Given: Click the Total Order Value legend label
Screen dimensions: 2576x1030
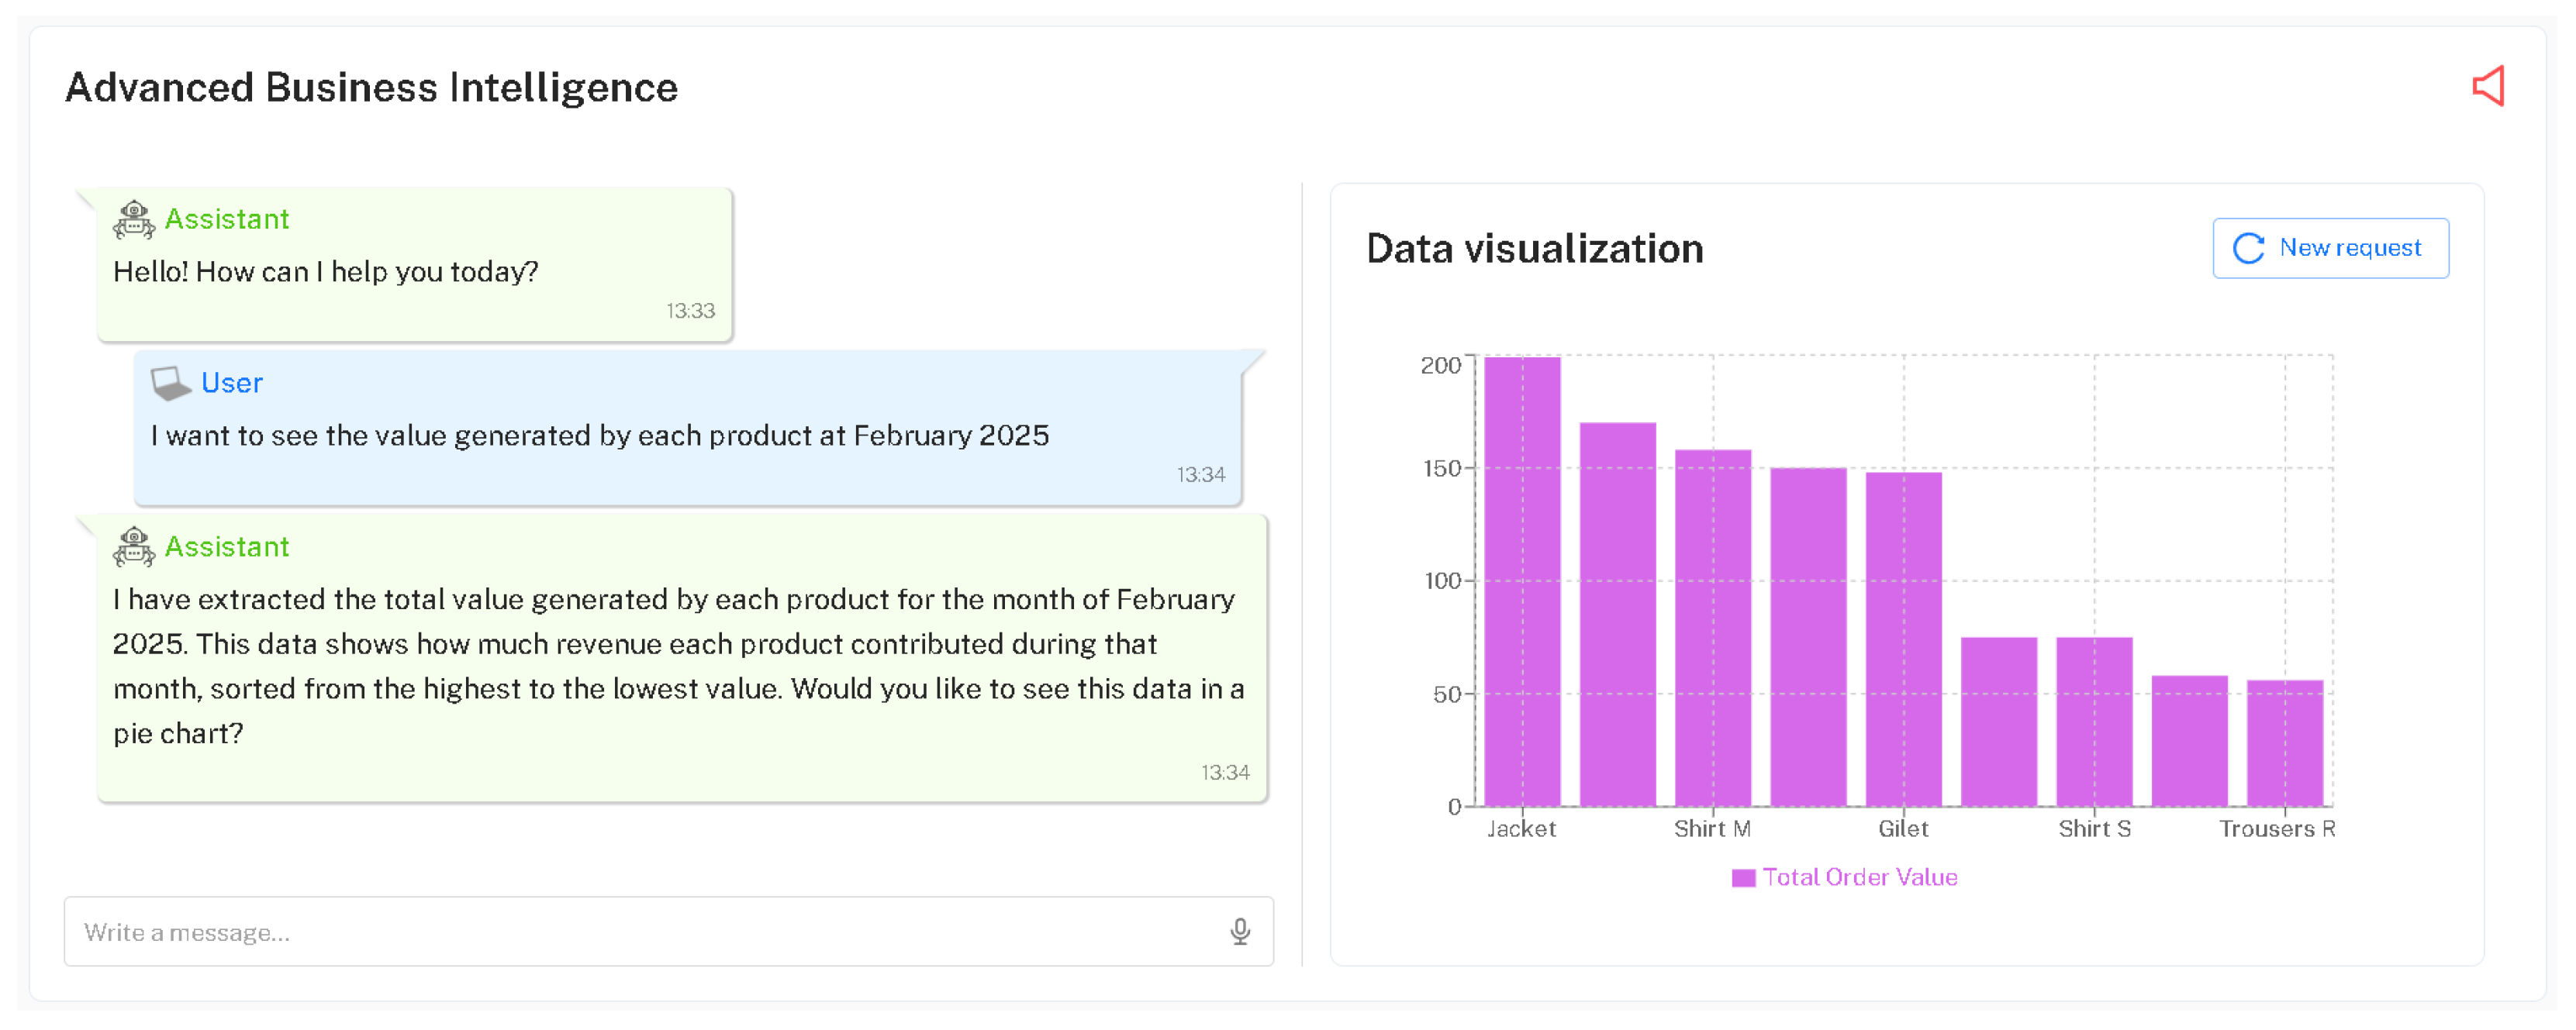Looking at the screenshot, I should [x=1859, y=877].
